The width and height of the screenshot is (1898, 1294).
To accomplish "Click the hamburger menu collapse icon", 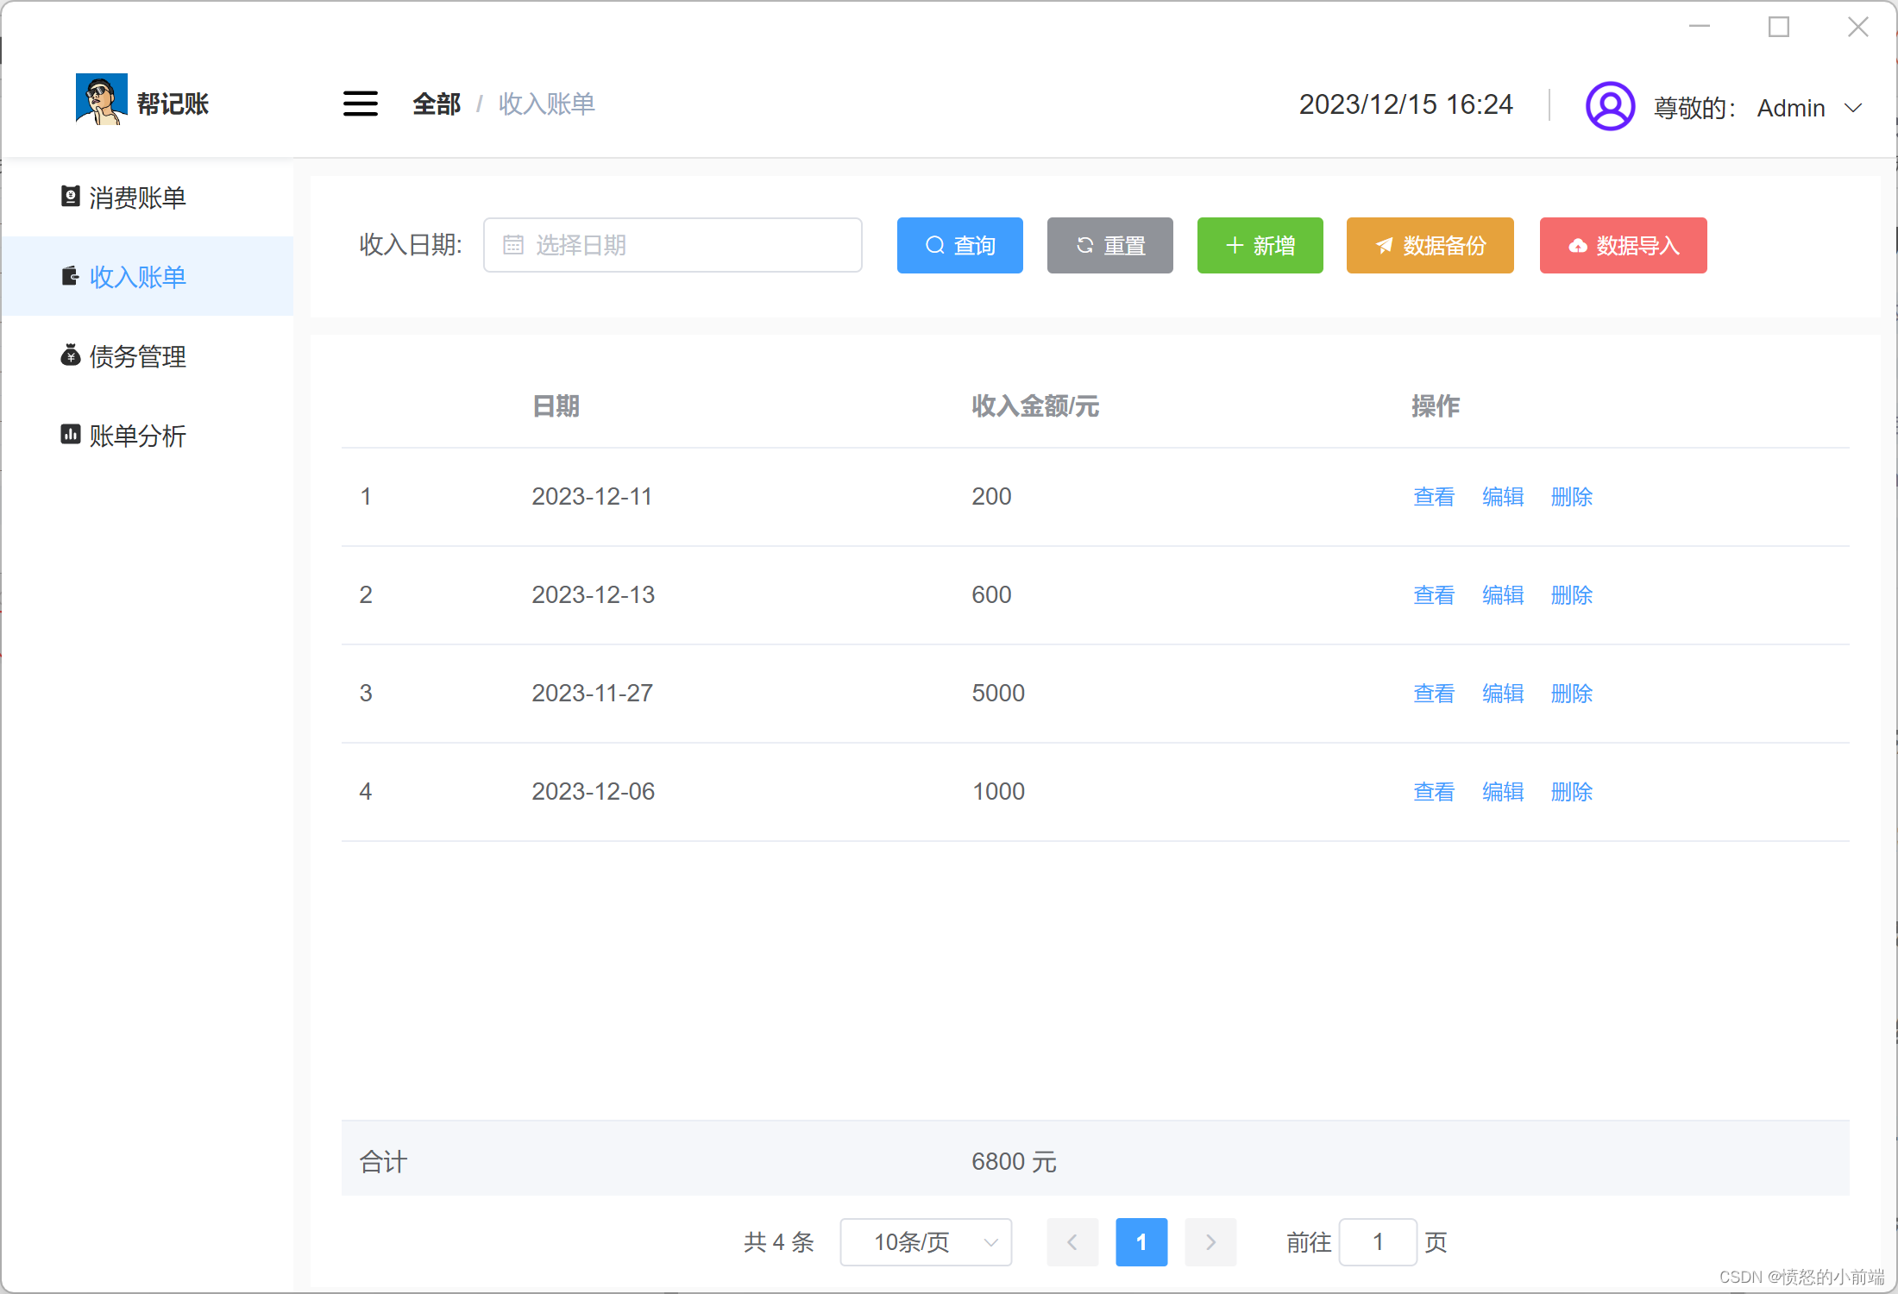I will click(360, 104).
